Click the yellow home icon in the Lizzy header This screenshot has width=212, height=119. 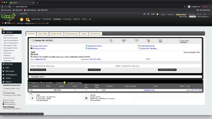[x=22, y=20]
